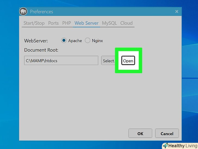Open the Ports tab

[53, 23]
